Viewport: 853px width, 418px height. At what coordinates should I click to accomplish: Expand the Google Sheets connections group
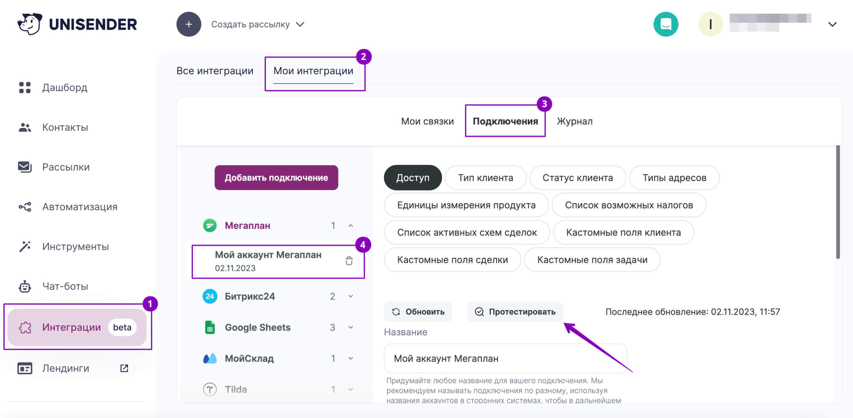tap(351, 327)
